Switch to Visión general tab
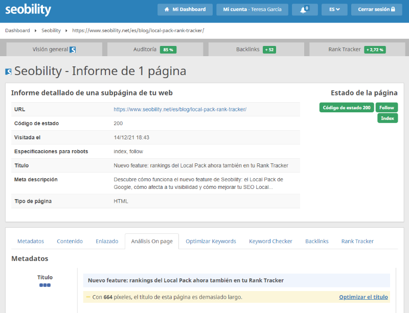Image resolution: width=409 pixels, height=313 pixels. coord(54,49)
